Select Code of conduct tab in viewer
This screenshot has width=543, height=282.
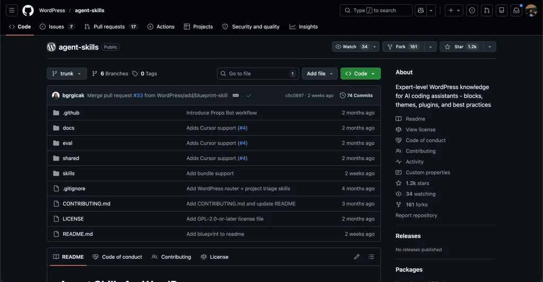117,257
